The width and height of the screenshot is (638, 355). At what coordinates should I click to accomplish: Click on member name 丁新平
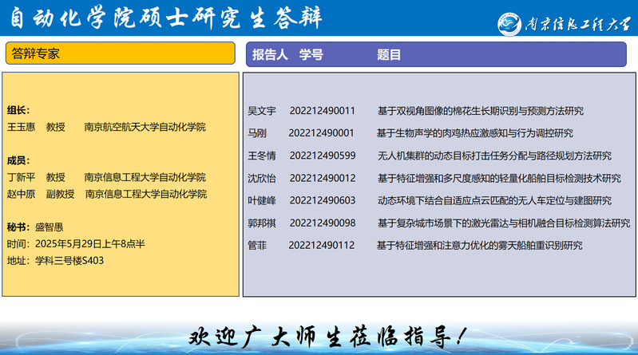[22, 177]
